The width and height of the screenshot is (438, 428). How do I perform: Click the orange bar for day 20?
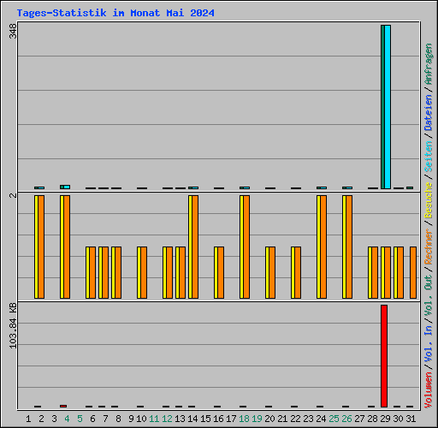coord(272,272)
